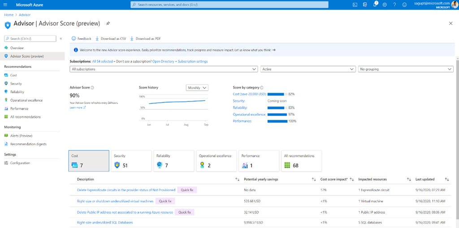The width and height of the screenshot is (459, 228).
Task: Select the Operational excellence tile
Action: (217, 161)
